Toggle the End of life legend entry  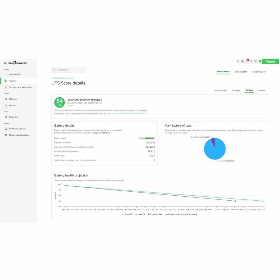point(128,214)
